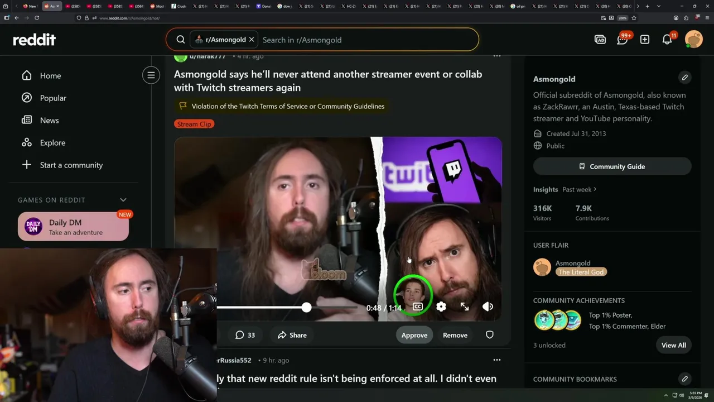Viewport: 714px width, 402px height.
Task: Reload the page in browser
Action: 37,18
